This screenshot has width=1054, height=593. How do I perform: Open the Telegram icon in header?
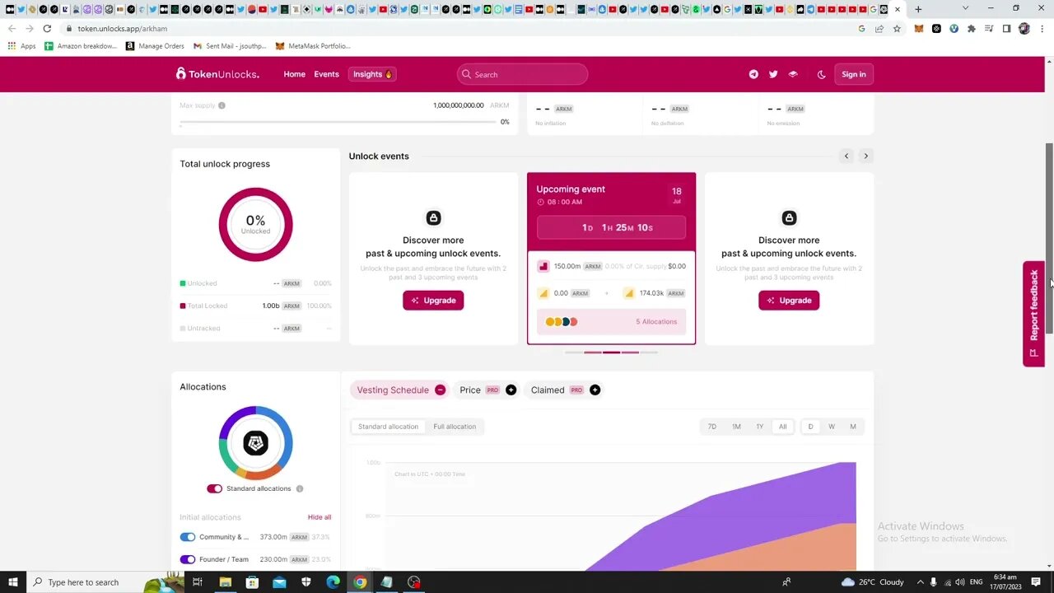tap(753, 74)
